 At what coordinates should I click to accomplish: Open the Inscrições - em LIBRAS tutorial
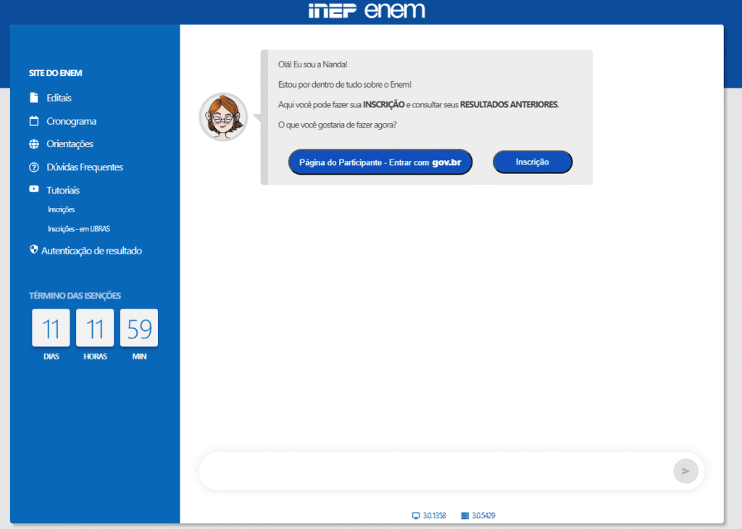tap(78, 229)
